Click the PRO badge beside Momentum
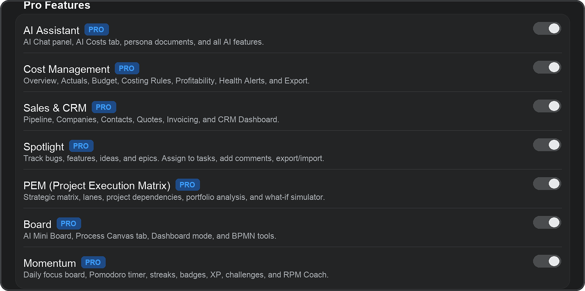 coord(93,262)
